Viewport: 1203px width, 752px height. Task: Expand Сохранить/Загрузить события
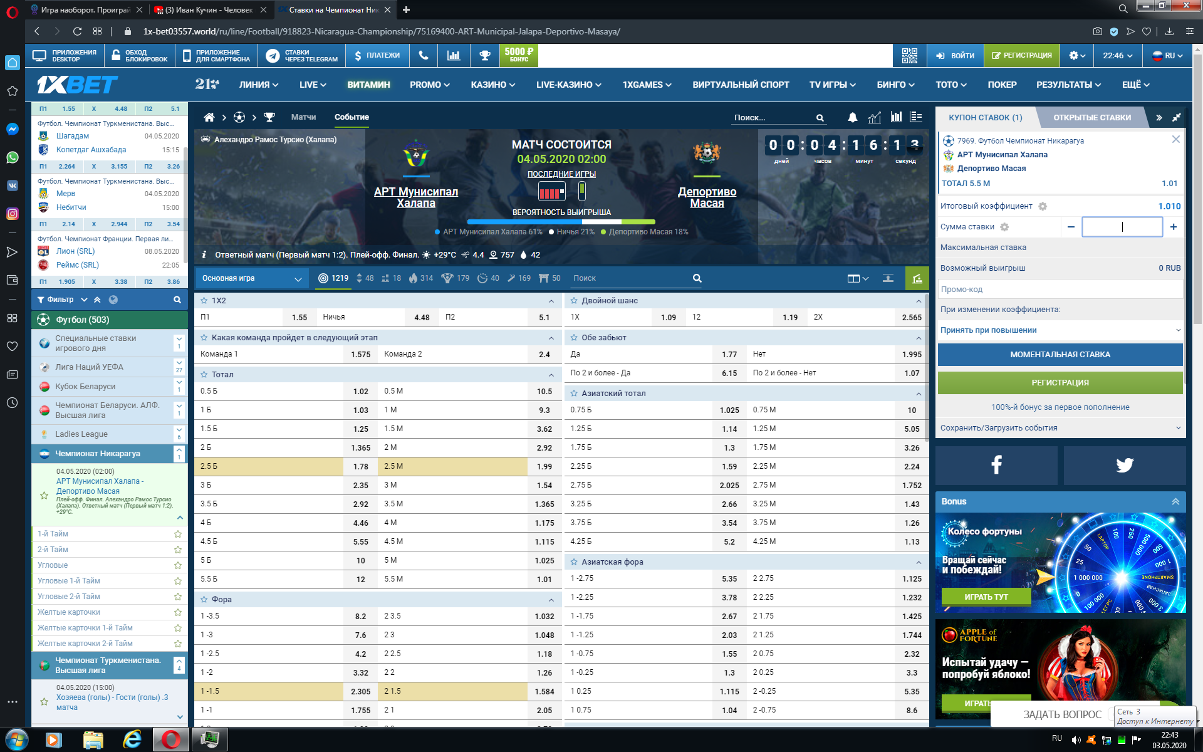1060,428
